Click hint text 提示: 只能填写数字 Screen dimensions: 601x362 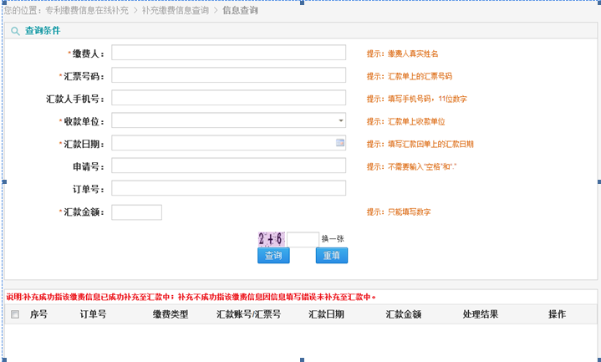pos(399,212)
